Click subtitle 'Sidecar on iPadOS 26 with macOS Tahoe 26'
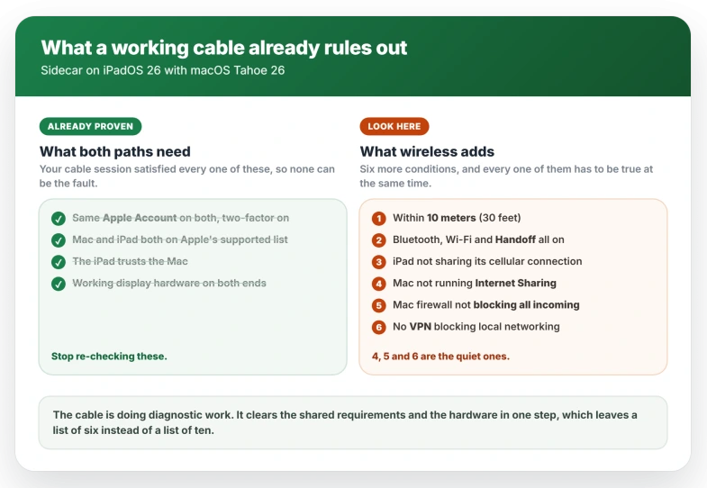This screenshot has height=488, width=707. (163, 70)
